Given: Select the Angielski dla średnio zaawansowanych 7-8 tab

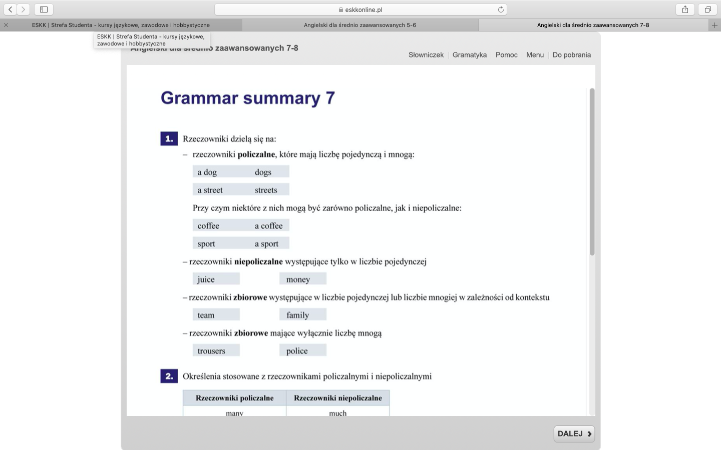Looking at the screenshot, I should pos(593,25).
